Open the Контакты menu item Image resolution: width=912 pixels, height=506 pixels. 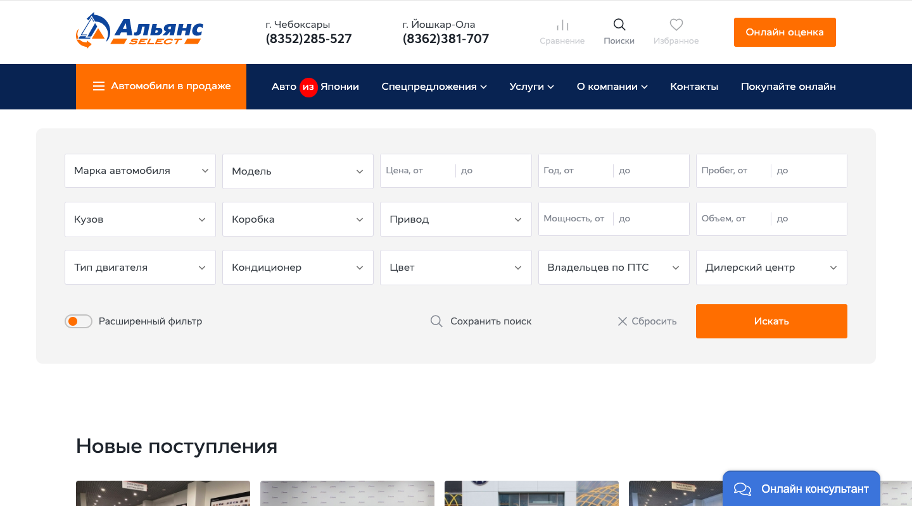(x=694, y=87)
